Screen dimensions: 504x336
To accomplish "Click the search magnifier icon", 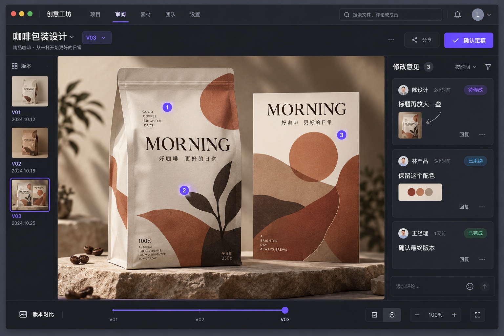I will tap(346, 15).
